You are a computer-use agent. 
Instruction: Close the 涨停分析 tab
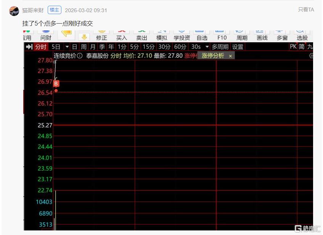[x=230, y=56]
